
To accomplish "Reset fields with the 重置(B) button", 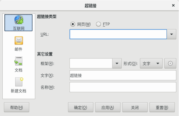I will 162,107.
